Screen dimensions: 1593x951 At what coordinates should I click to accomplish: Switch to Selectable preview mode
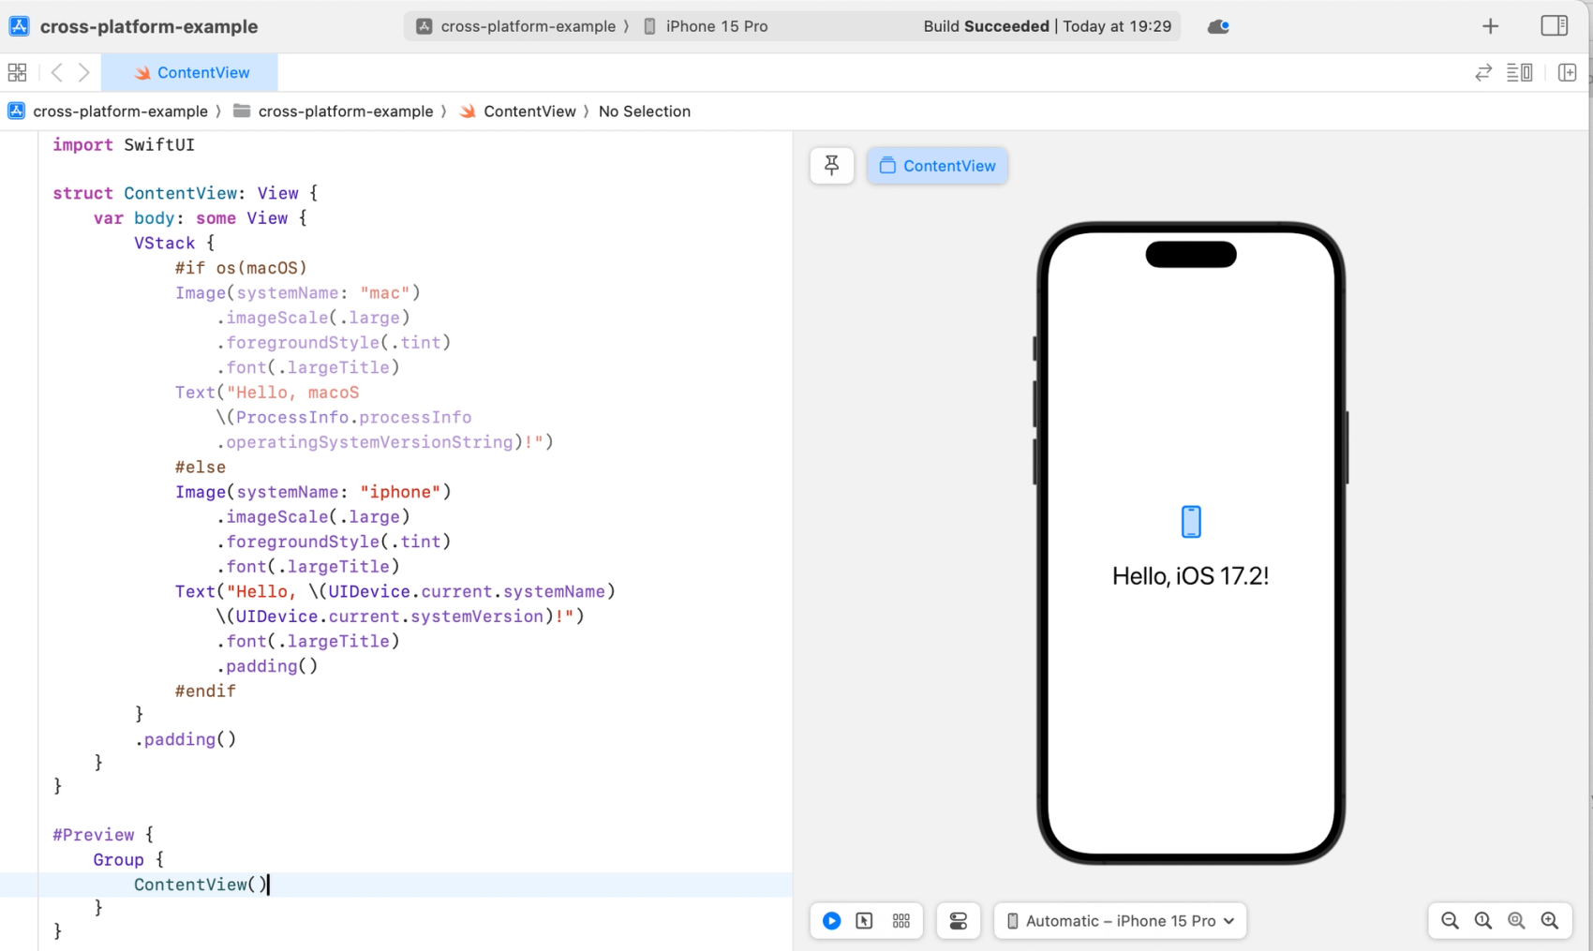point(864,921)
